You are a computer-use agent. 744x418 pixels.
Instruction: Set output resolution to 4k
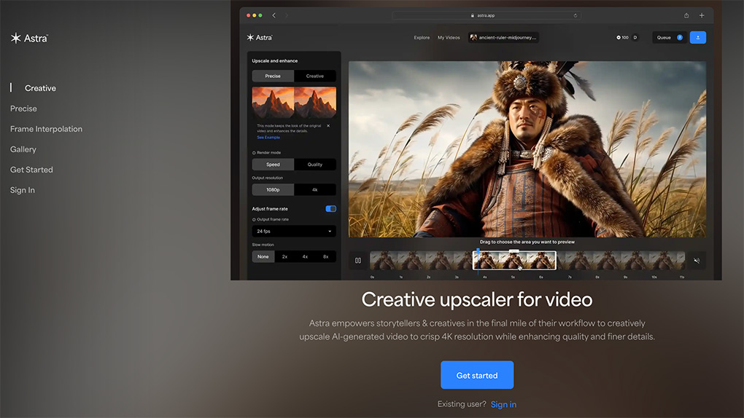coord(315,189)
